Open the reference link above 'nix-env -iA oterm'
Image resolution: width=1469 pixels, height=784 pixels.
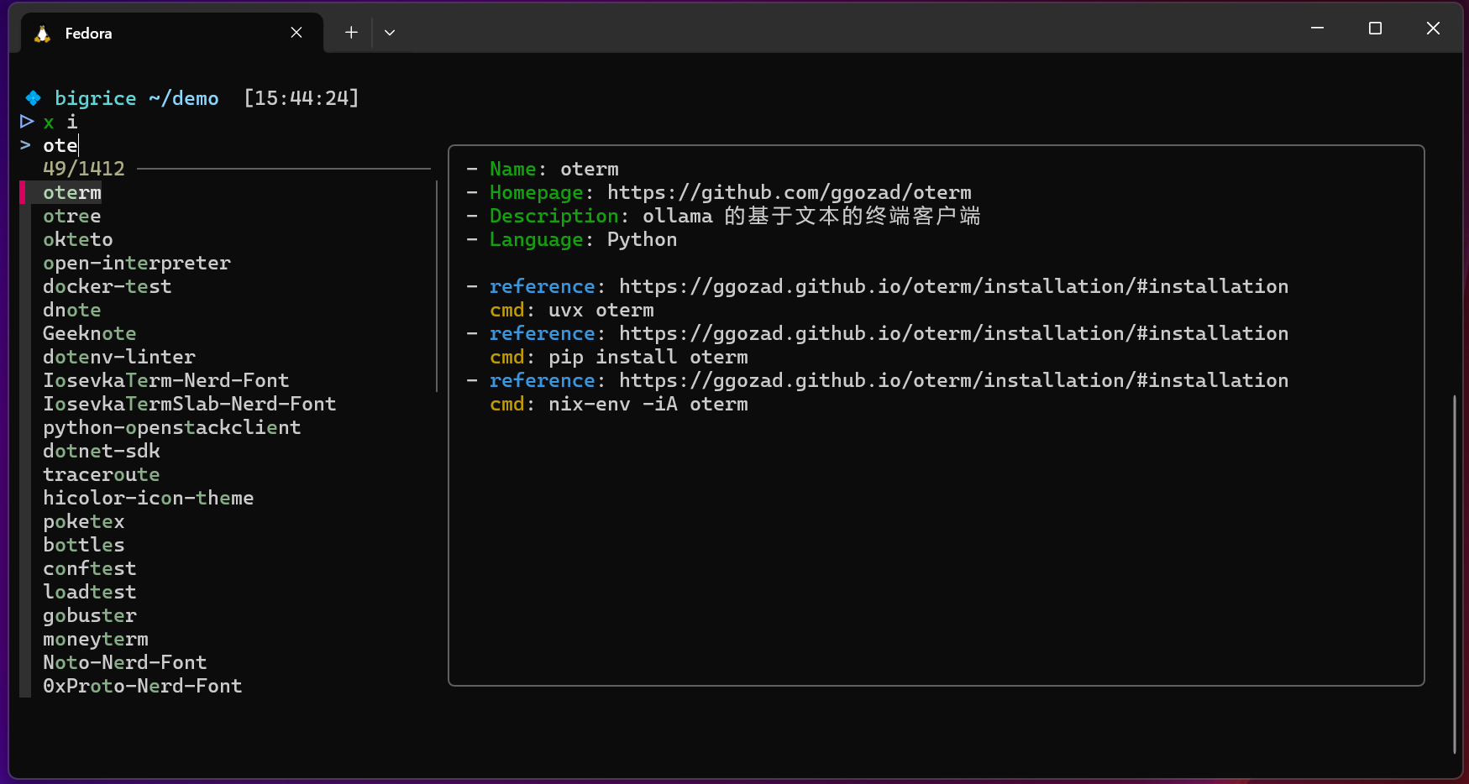tap(954, 380)
